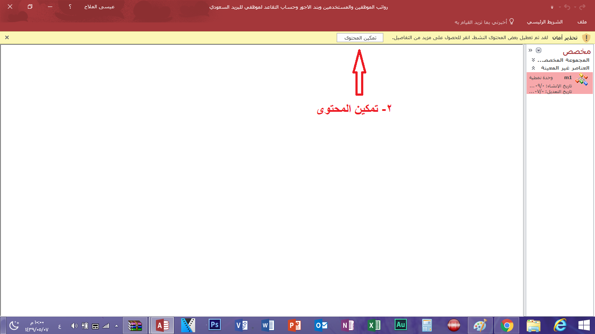Open Photoshop from the taskbar
This screenshot has height=334, width=595.
pyautogui.click(x=214, y=325)
